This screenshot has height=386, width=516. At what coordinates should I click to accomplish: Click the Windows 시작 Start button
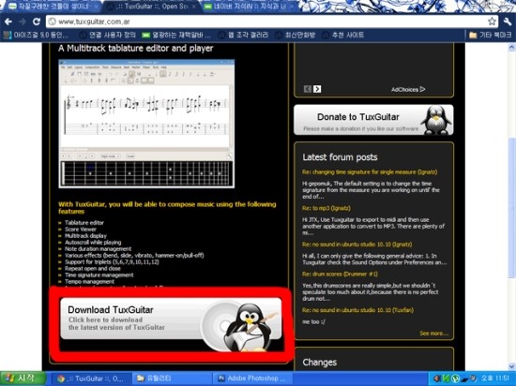23,379
